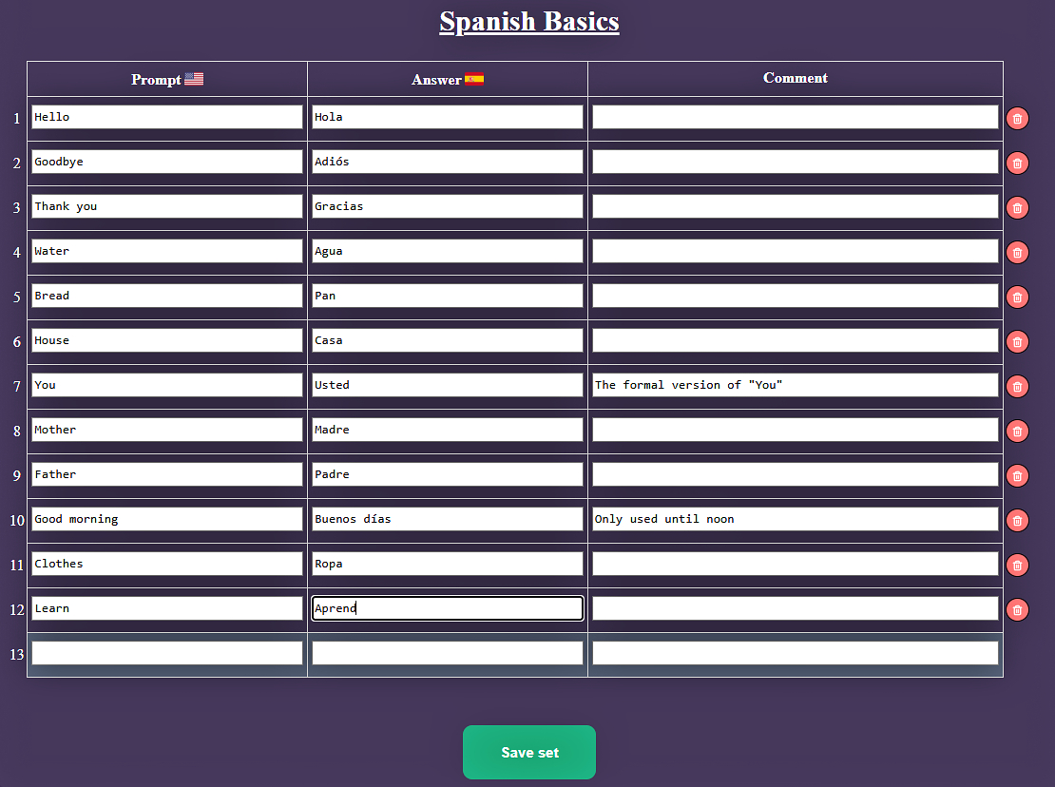Click the comment field in Goodbye row

click(x=796, y=162)
